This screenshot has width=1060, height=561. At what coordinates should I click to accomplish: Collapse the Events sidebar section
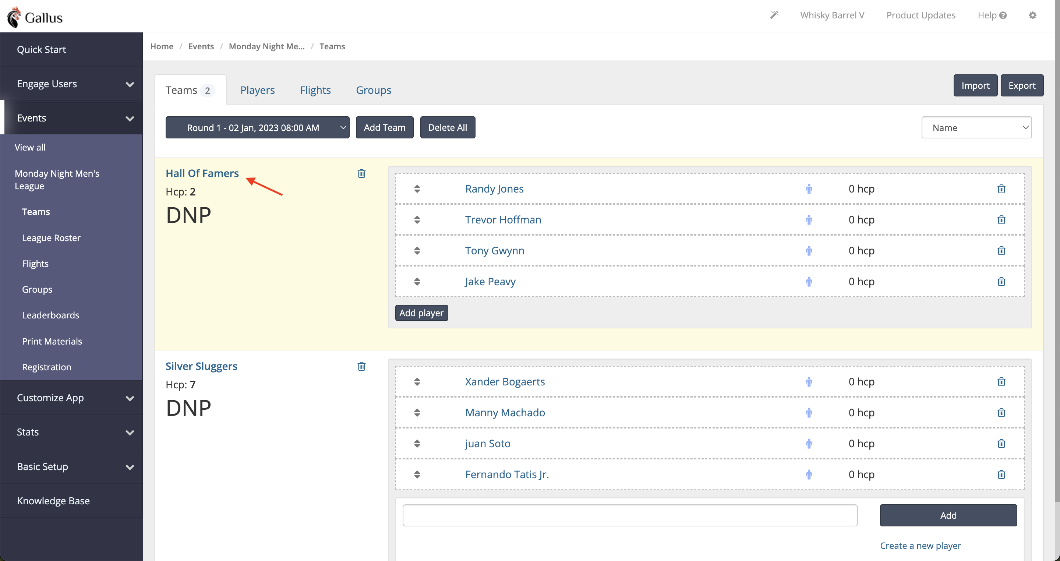[x=72, y=118]
